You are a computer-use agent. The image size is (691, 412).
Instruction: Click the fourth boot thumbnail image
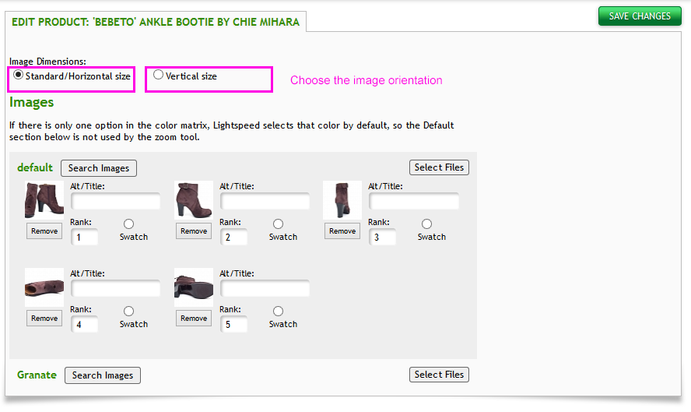tap(44, 287)
